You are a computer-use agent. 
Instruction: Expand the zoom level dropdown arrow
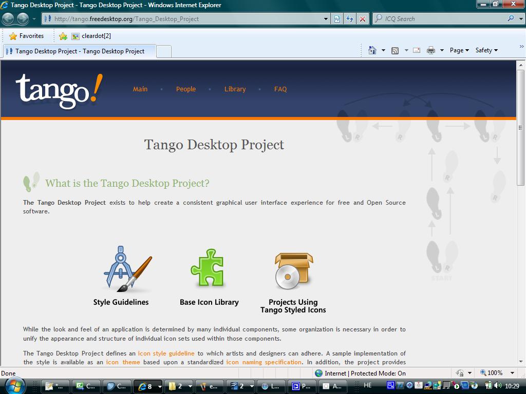[x=512, y=373]
